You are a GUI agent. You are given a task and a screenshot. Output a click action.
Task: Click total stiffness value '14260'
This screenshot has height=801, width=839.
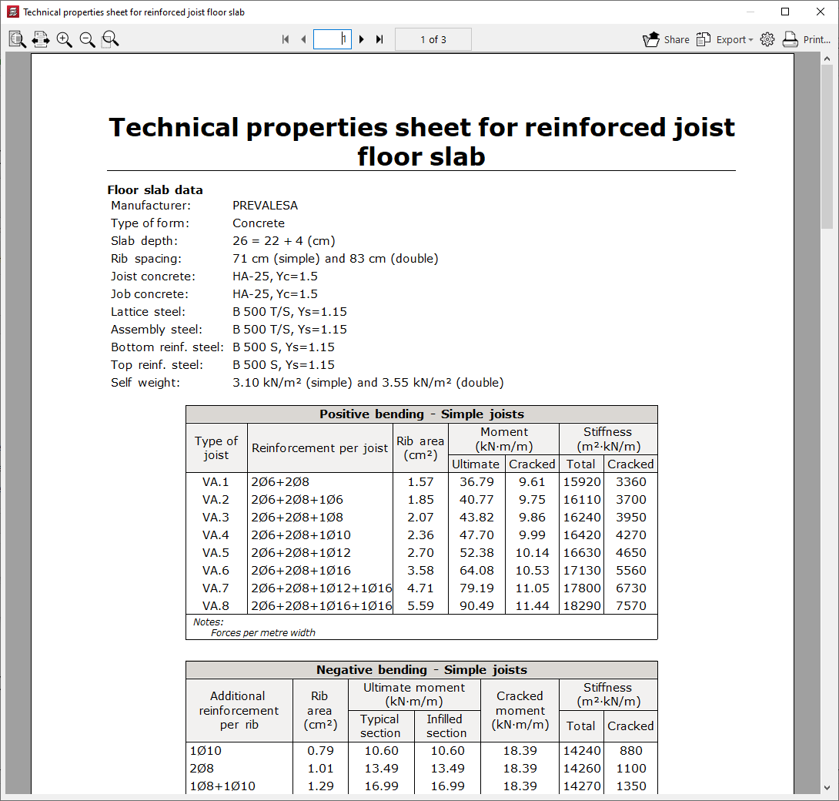(x=582, y=769)
